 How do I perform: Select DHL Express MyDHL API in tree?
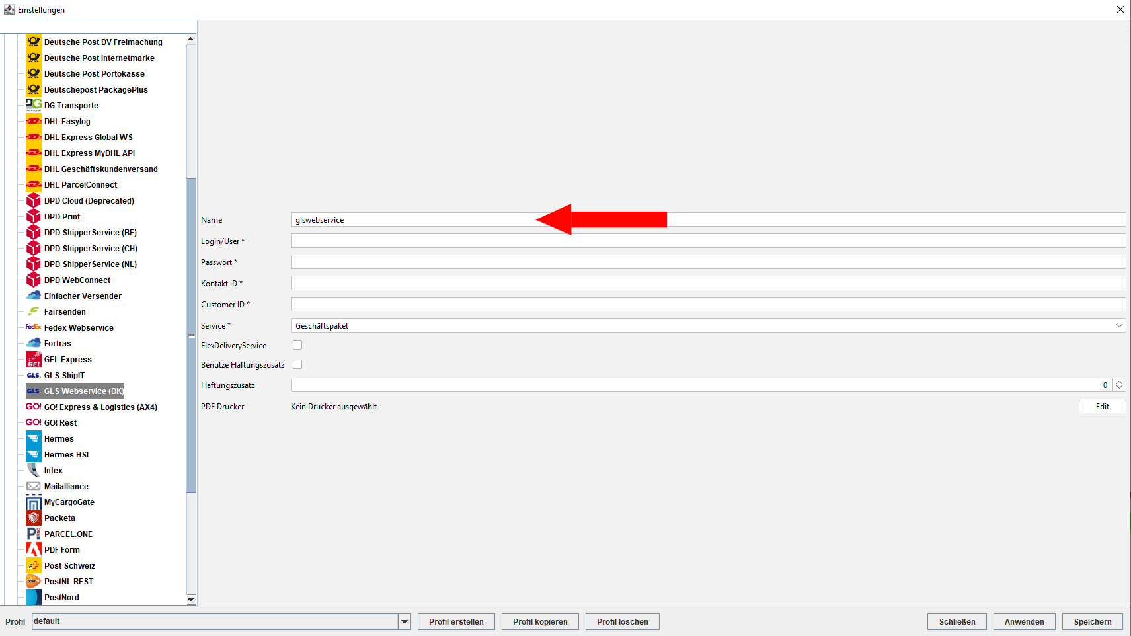pyautogui.click(x=89, y=153)
